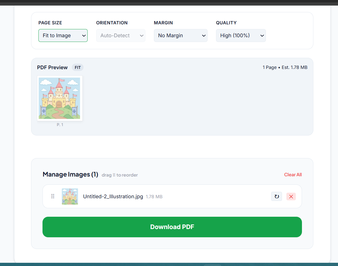Clear all uploaded images
The image size is (338, 266).
(293, 175)
